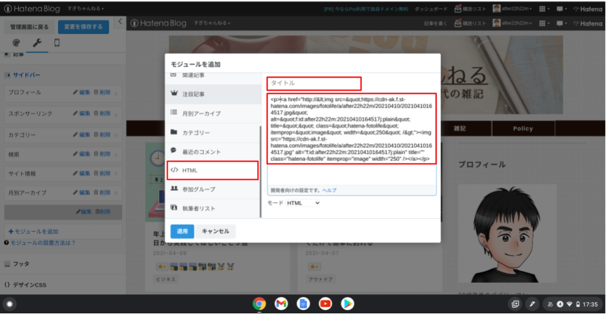The image size is (608, 316).
Task: Open the apps grid icon in top bar
Action: [545, 9]
